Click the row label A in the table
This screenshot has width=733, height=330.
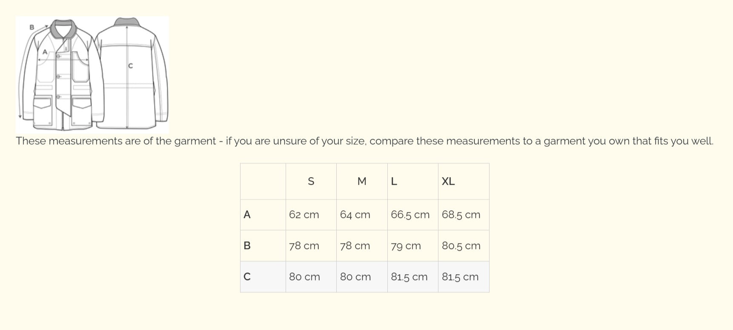[247, 215]
